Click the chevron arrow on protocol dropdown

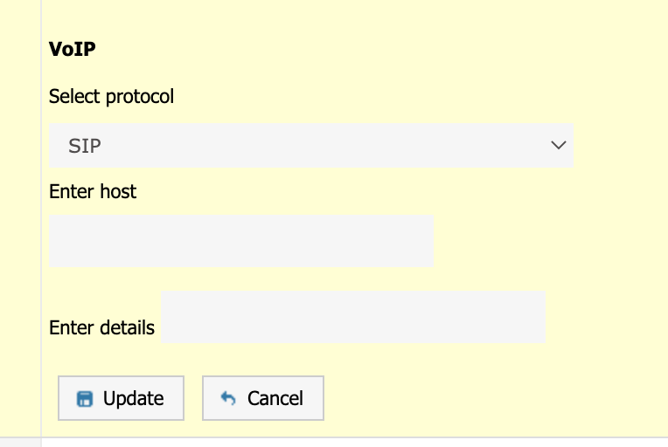point(559,146)
